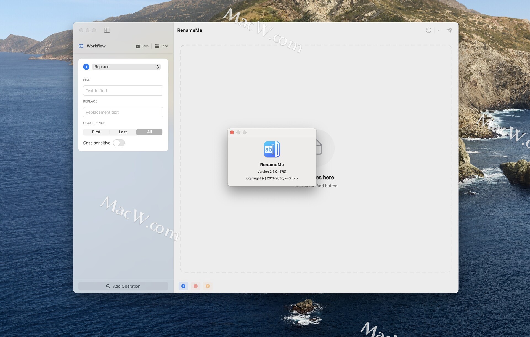Close the About RenameMe dialog
530x337 pixels.
point(232,132)
